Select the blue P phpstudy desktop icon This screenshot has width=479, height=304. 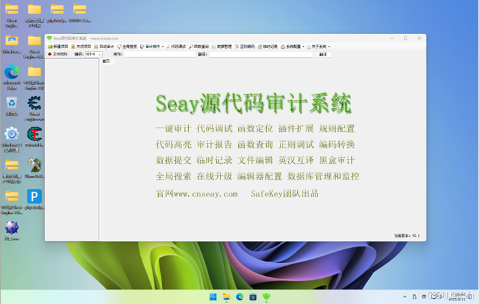[x=34, y=199]
